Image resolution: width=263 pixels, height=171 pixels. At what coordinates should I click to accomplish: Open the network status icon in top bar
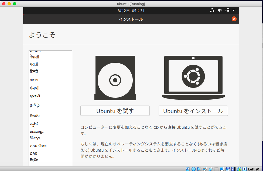pos(212,11)
